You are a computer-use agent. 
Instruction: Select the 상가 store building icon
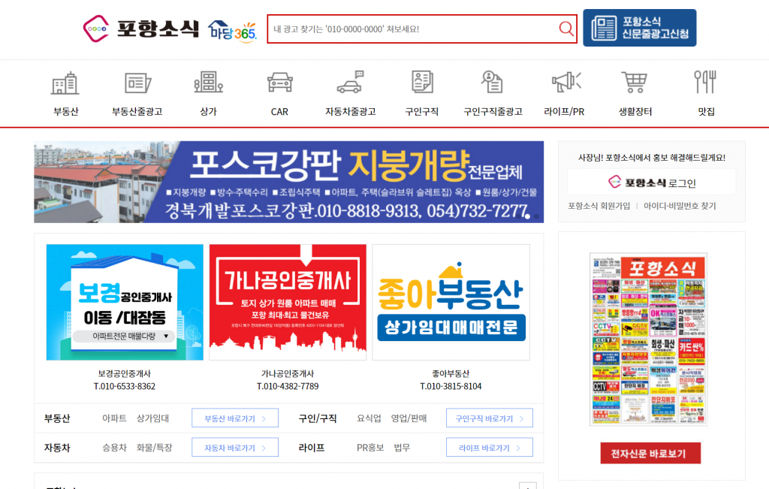pos(209,83)
